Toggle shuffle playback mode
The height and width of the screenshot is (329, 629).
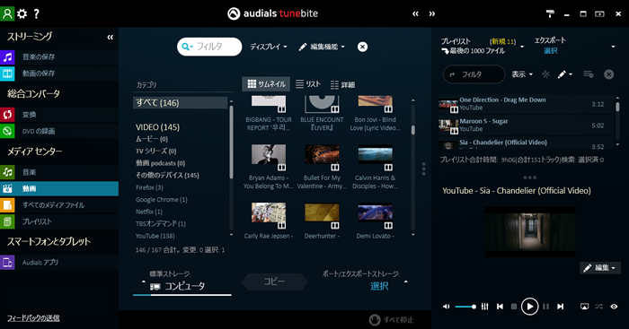[x=599, y=307]
